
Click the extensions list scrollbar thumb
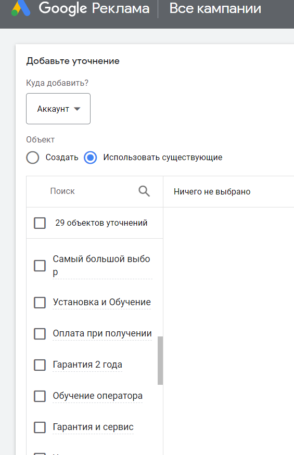click(x=160, y=360)
